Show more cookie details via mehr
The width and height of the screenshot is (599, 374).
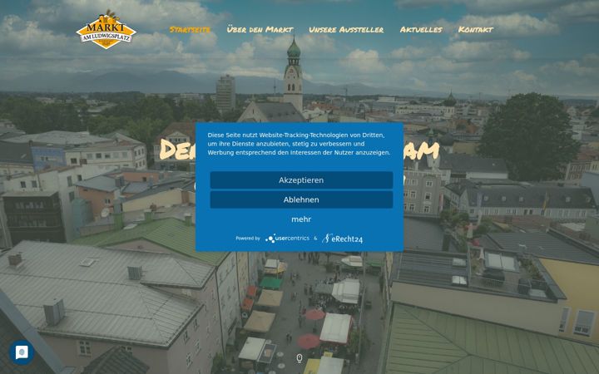click(x=301, y=219)
